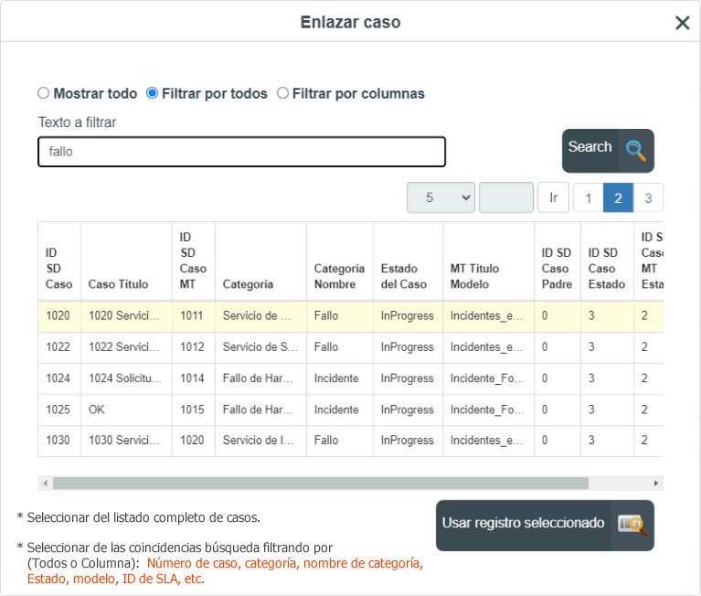
Task: Click InProgress state in row 1022
Action: click(408, 347)
